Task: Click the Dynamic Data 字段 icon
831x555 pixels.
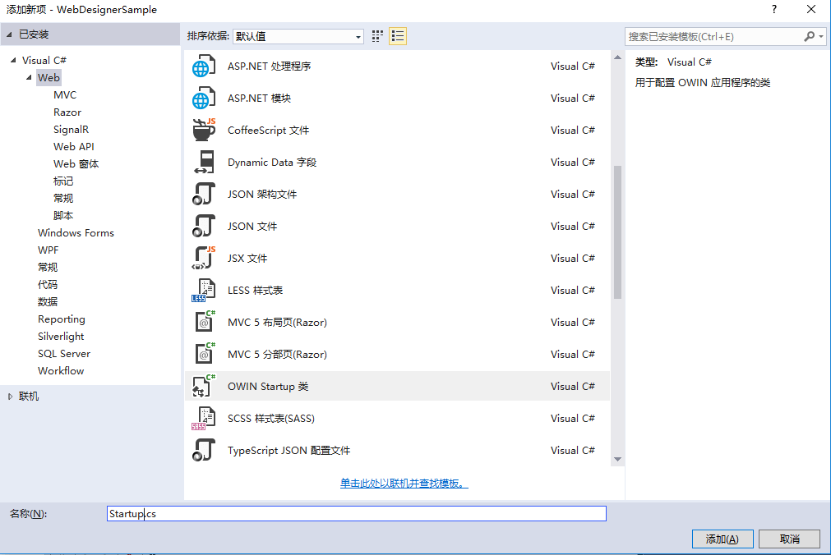Action: [x=204, y=162]
